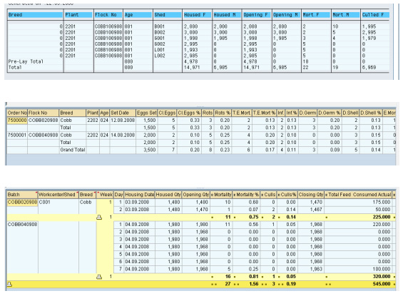Screen dimensions: 403x296
Task: Select set date 12.08.2008 cell
Action: pos(123,121)
